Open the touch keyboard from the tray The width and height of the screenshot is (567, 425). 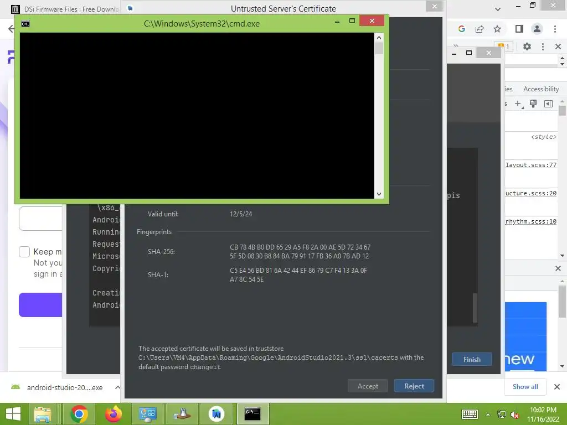tap(470, 414)
